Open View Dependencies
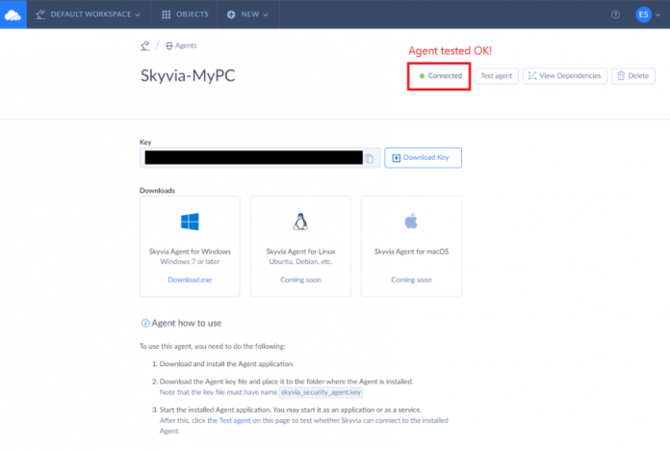The image size is (670, 450). 565,75
